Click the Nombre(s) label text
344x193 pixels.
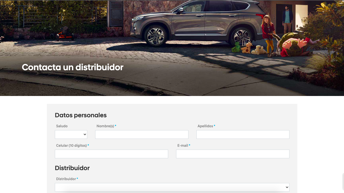(x=105, y=126)
